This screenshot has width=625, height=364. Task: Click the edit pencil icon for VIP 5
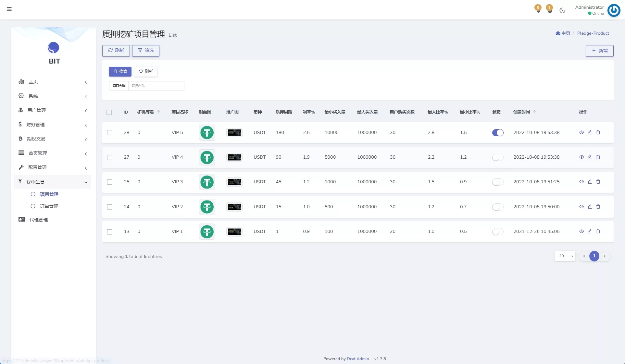coord(590,132)
